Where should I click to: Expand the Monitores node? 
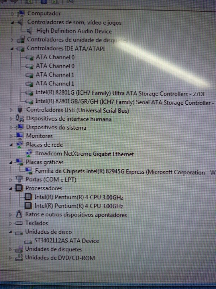click(x=11, y=136)
